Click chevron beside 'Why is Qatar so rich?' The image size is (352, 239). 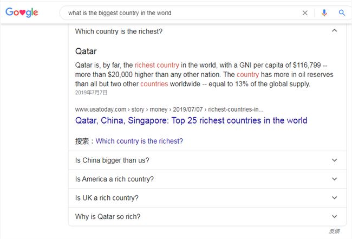[x=335, y=217]
